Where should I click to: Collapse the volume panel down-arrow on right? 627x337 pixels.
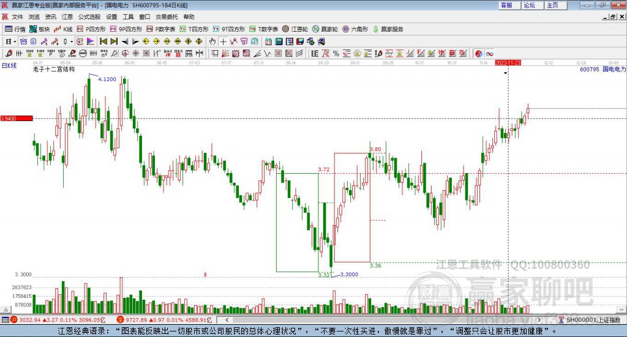[x=621, y=309]
